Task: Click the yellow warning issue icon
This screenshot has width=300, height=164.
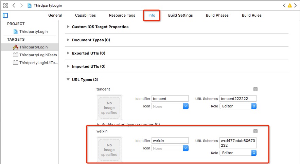Action: pos(289,6)
